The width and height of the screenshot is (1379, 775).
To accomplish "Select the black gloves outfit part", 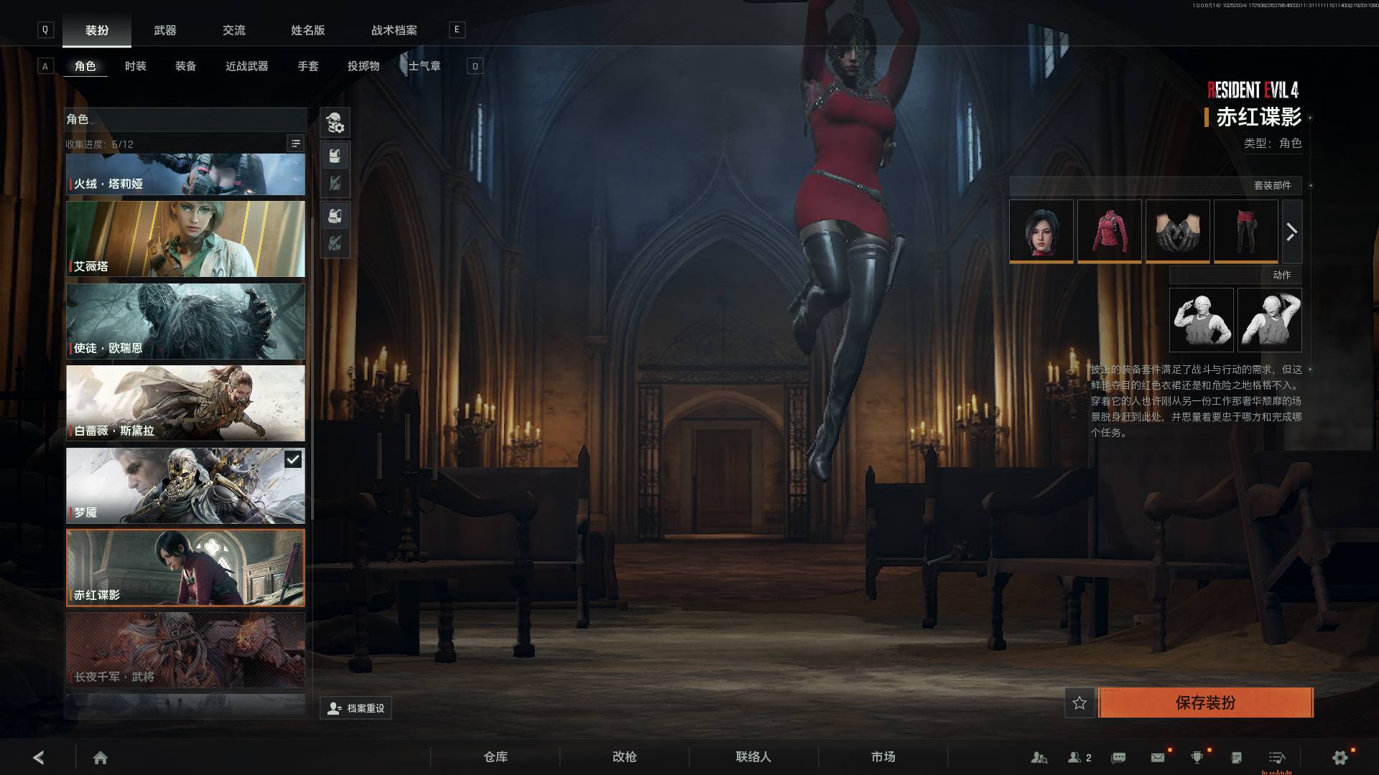I will point(1177,231).
